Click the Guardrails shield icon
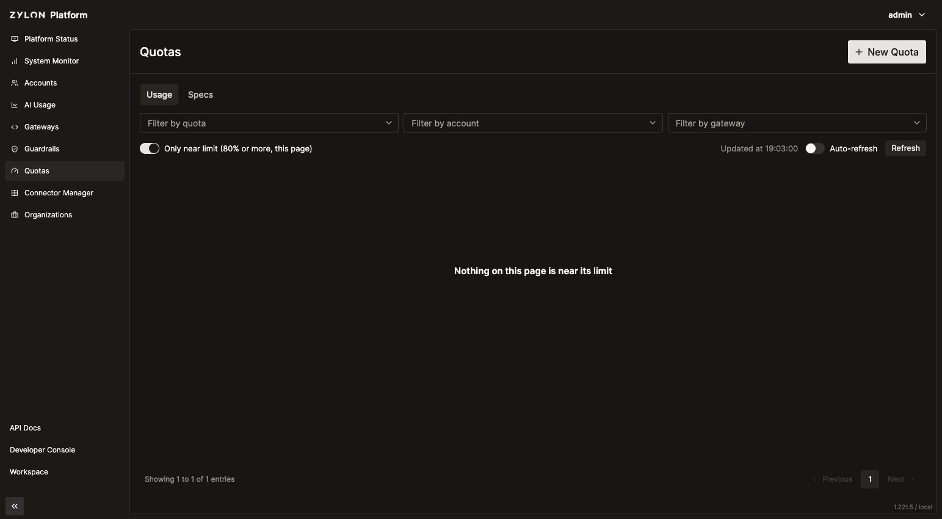The width and height of the screenshot is (942, 519). [15, 149]
